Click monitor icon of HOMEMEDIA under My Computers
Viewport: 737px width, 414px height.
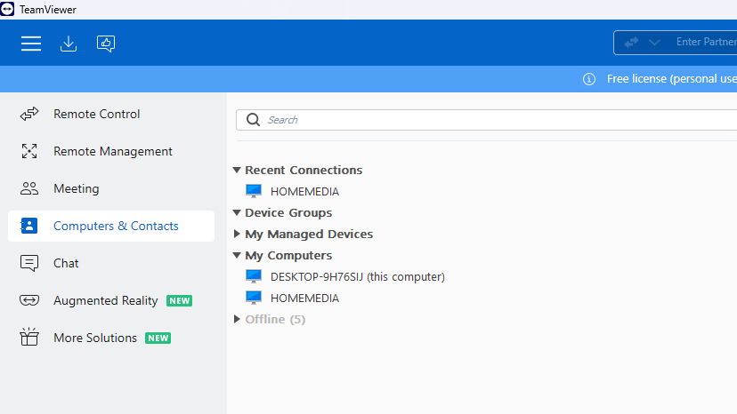(254, 298)
